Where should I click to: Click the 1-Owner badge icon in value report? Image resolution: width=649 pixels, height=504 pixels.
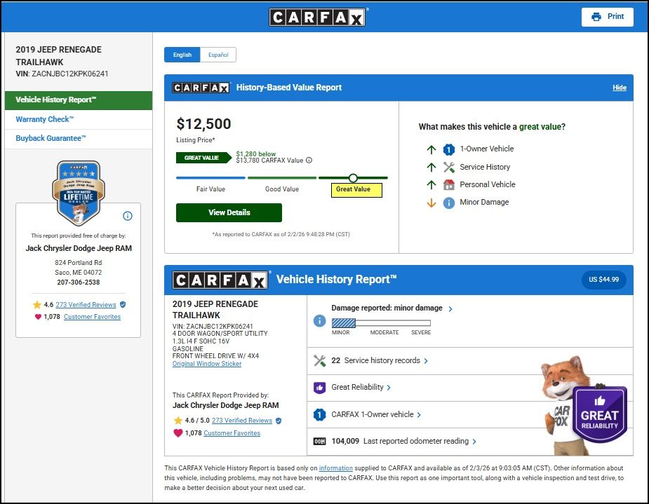(x=449, y=149)
